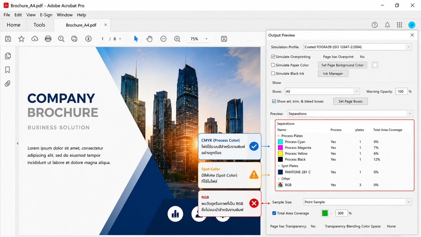Open the View menu
Screen dimensions: 421x237
click(31, 15)
